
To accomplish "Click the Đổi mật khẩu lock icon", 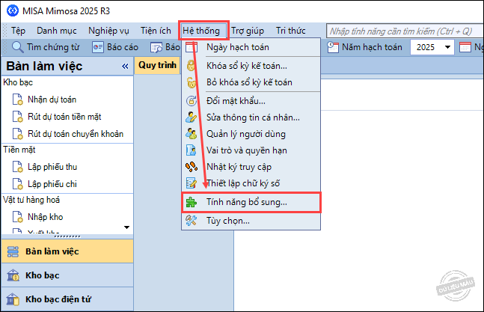I will [x=192, y=101].
